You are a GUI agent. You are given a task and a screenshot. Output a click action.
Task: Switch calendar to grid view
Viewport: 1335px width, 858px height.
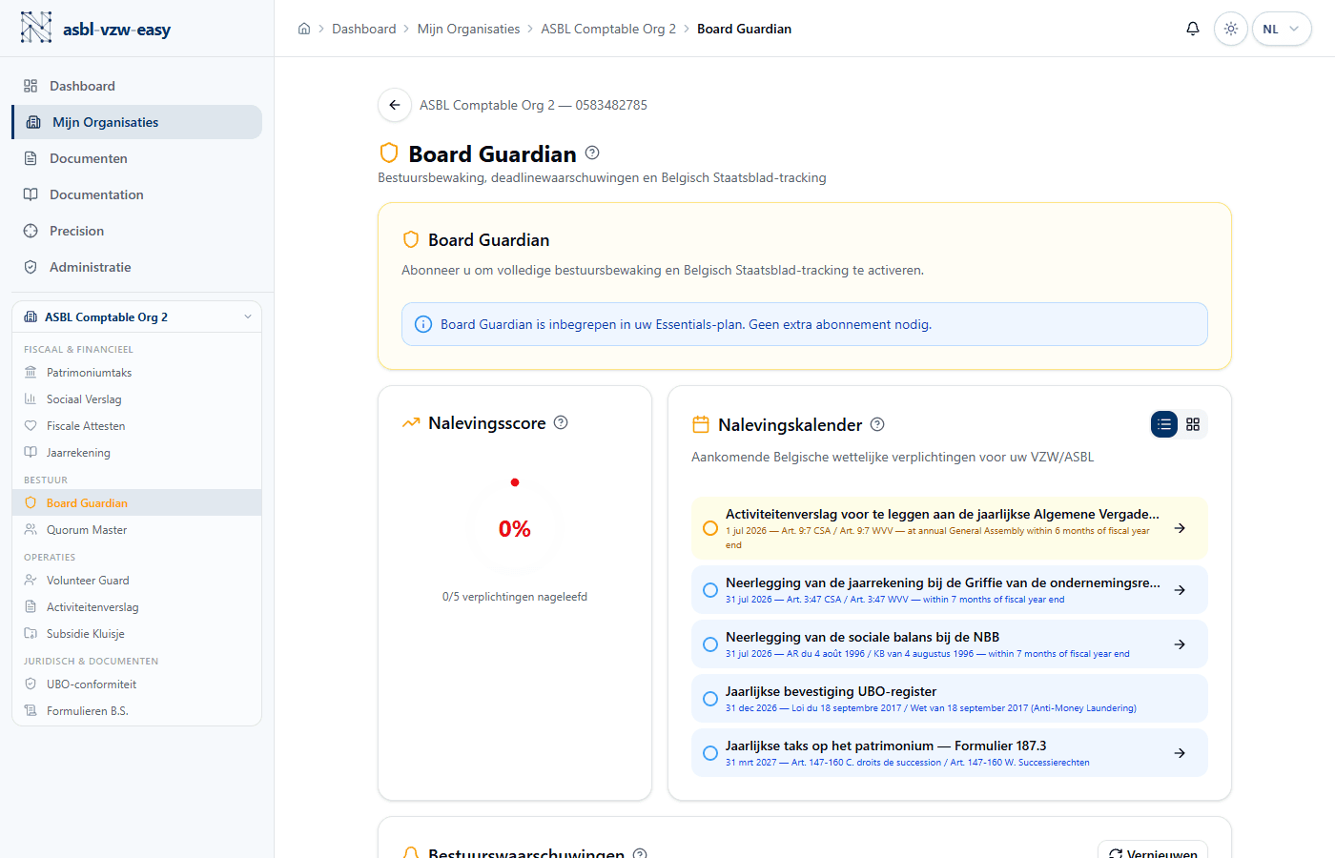coord(1193,424)
